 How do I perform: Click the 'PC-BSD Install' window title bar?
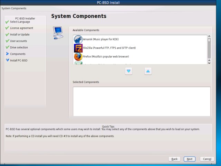coord(108,2)
